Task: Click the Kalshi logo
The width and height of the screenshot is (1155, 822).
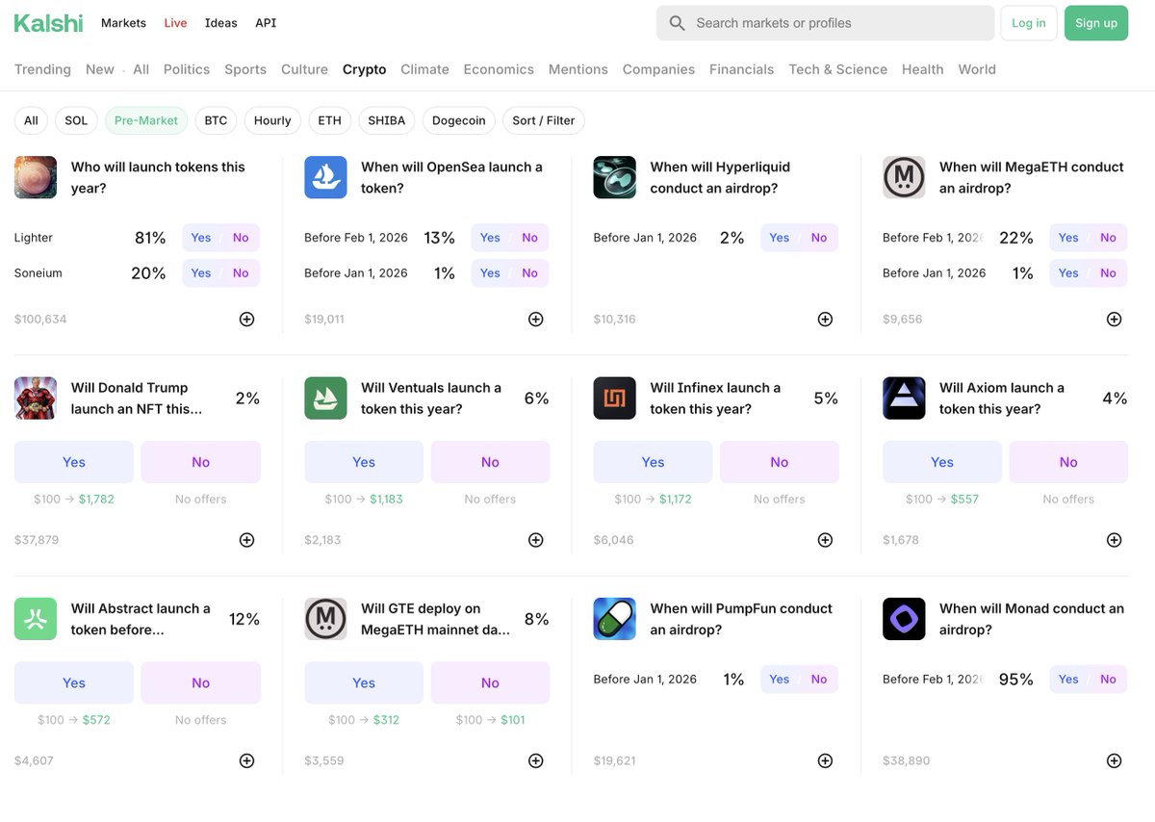Action: coord(48,23)
